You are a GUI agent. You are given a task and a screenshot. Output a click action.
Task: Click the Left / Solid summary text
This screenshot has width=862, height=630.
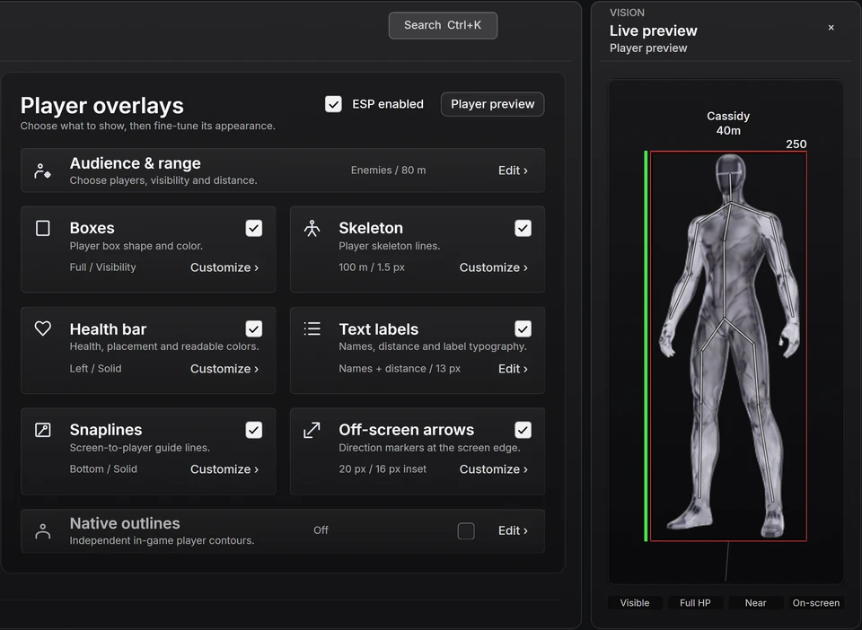[96, 369]
